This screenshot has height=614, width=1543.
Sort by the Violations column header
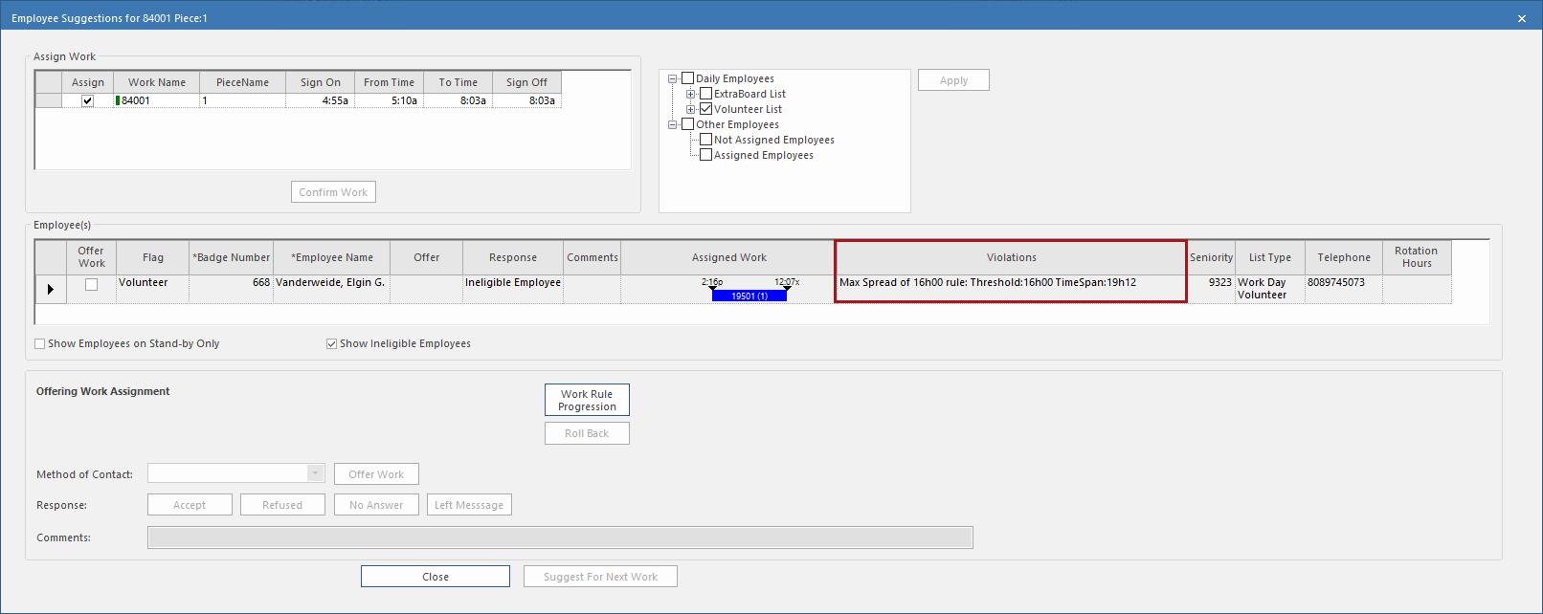point(1011,257)
